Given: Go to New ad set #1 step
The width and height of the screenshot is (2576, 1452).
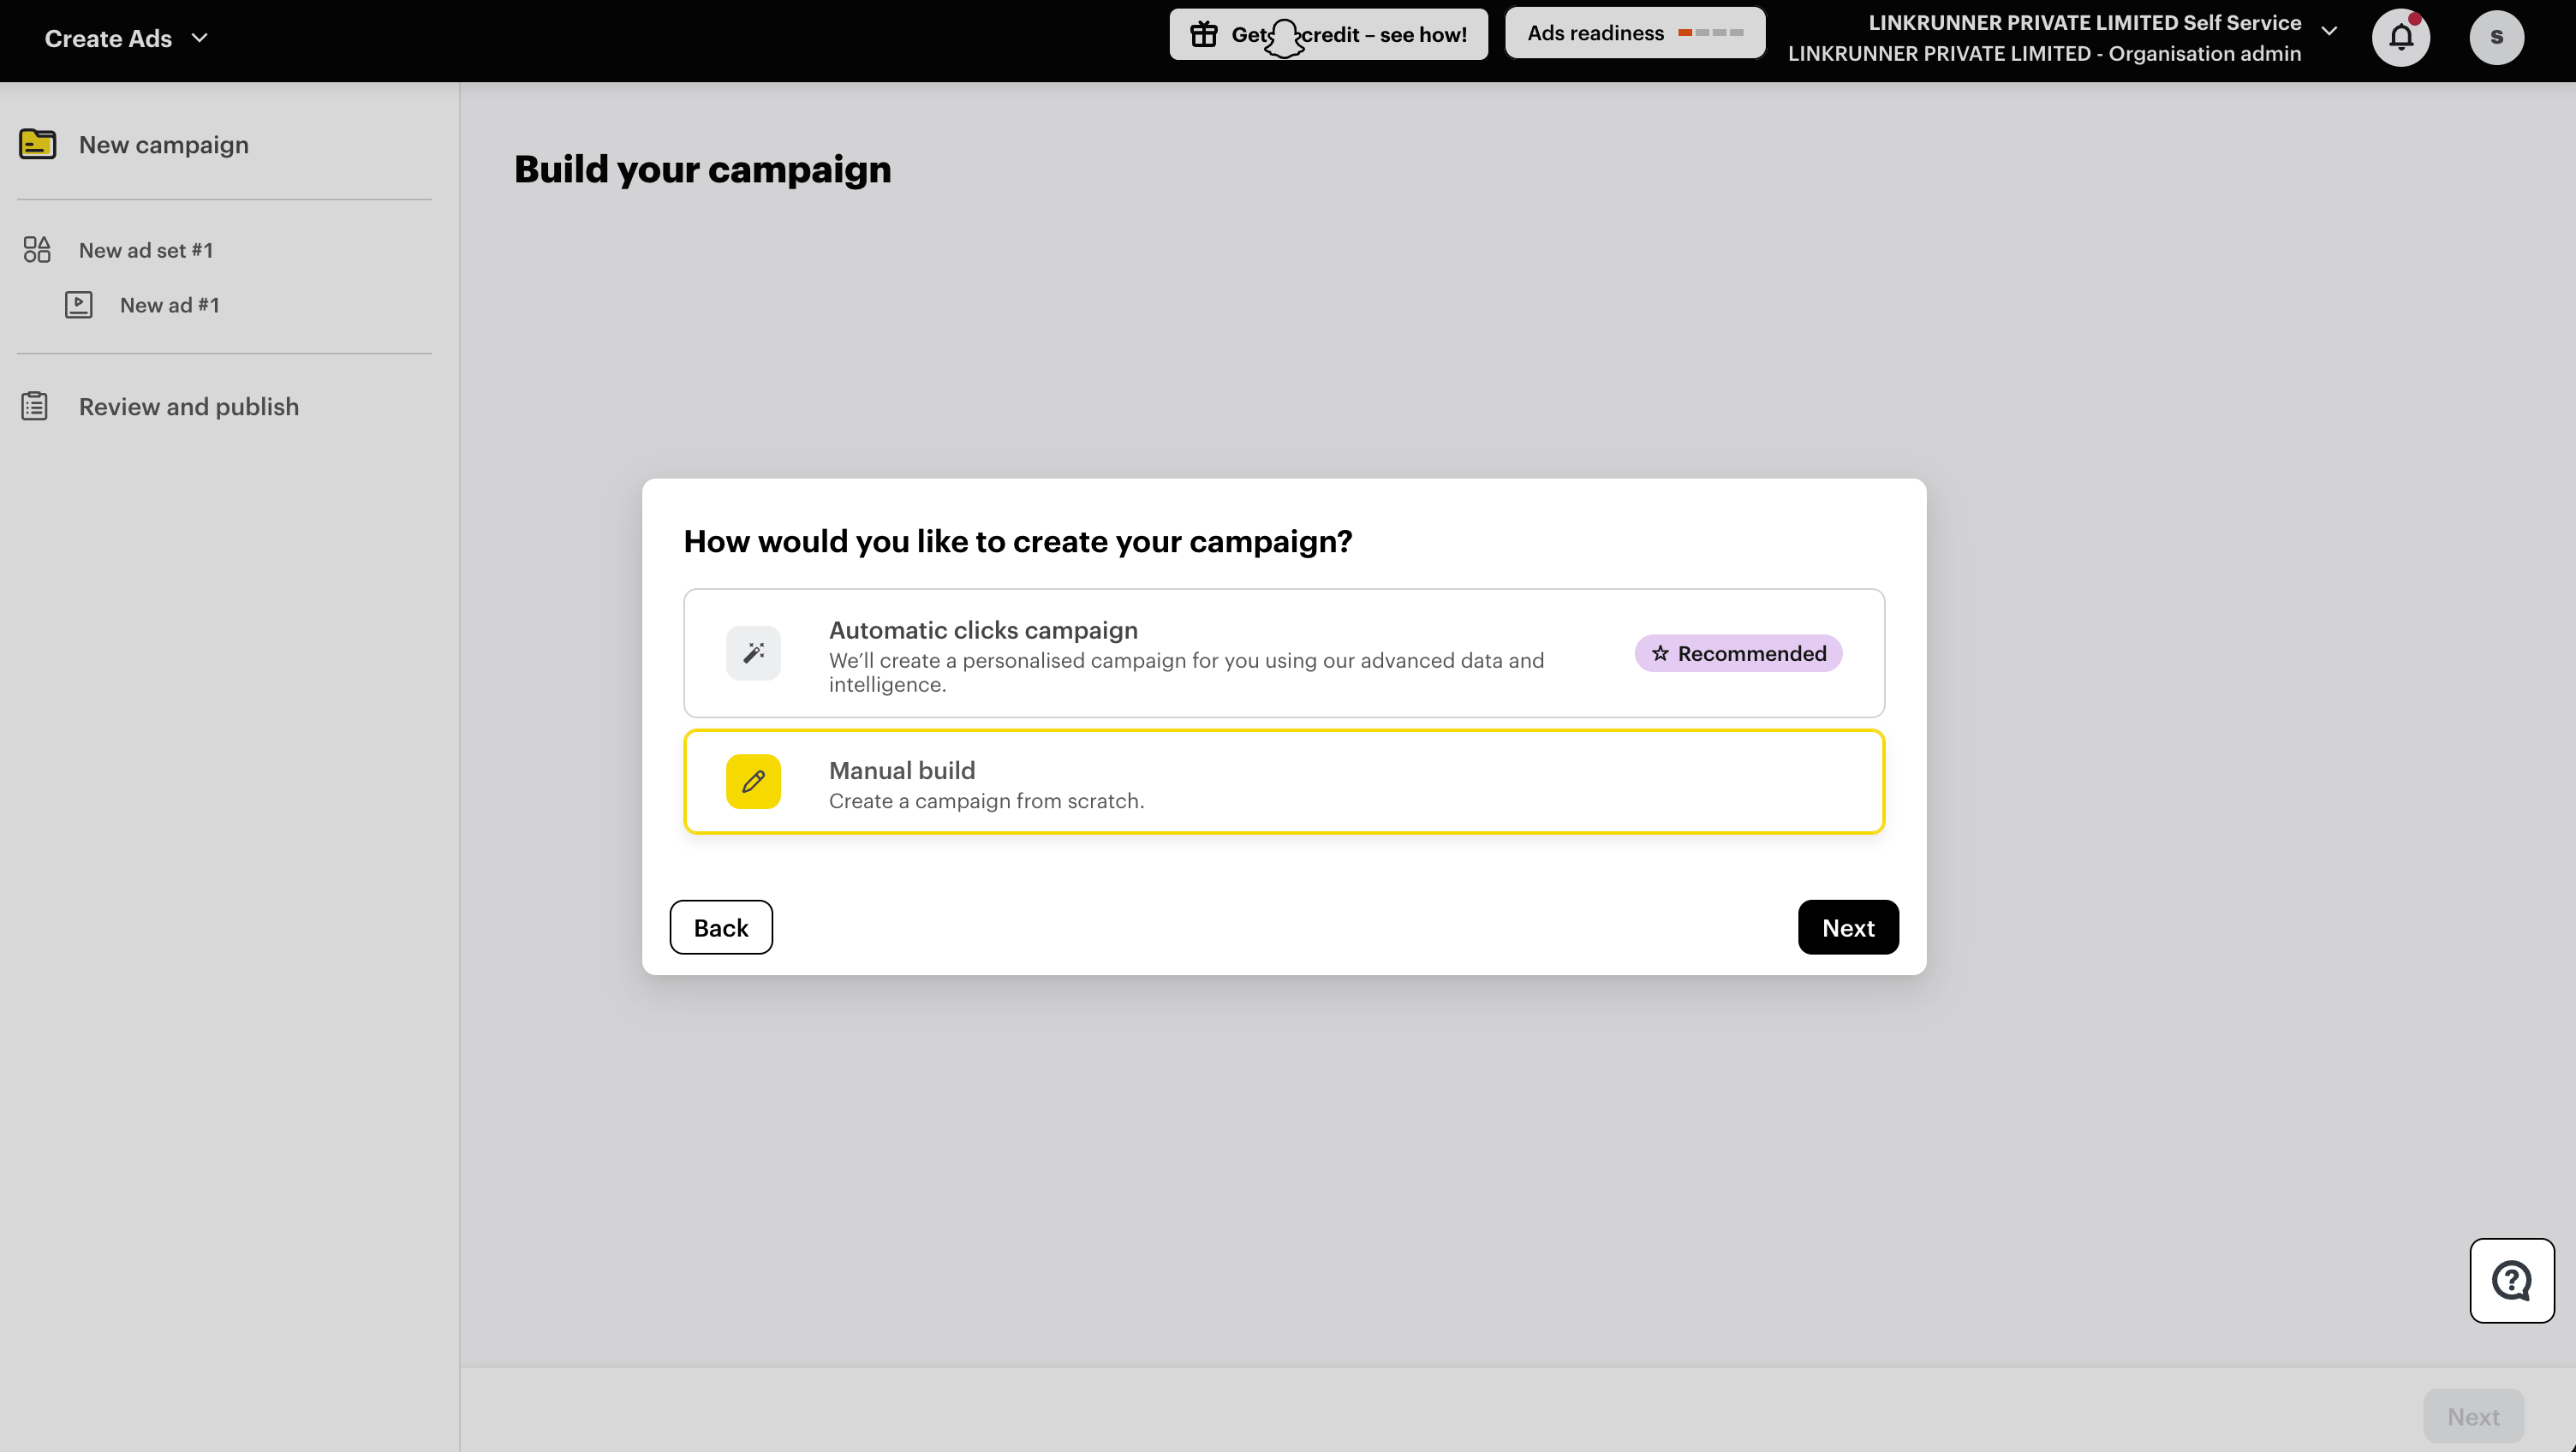Looking at the screenshot, I should point(146,250).
